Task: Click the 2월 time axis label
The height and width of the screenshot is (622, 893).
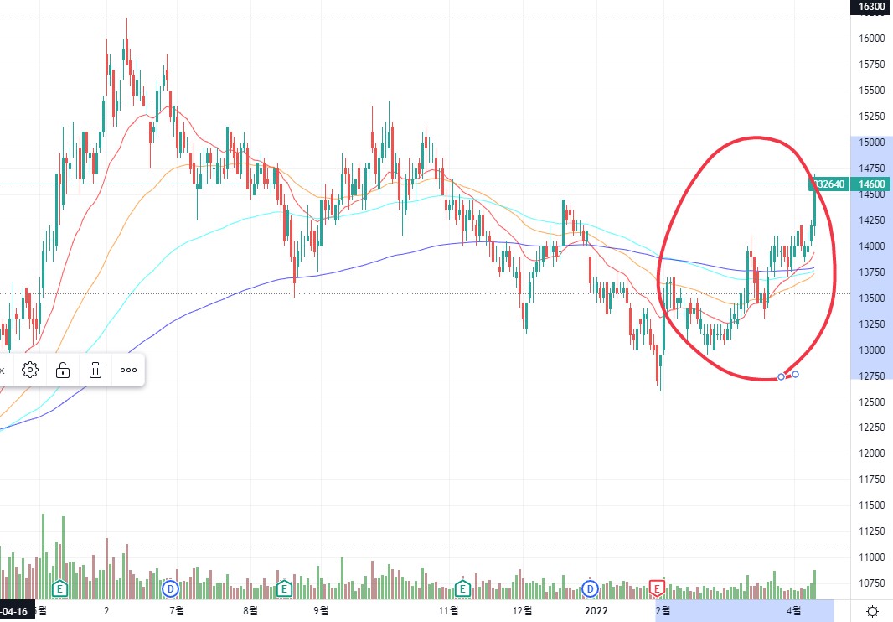Action: [x=663, y=611]
